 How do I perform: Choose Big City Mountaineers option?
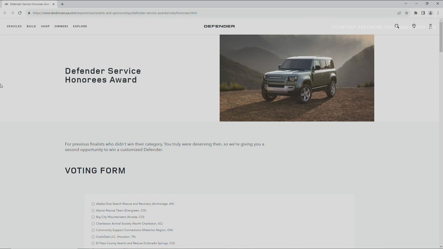coord(93,217)
